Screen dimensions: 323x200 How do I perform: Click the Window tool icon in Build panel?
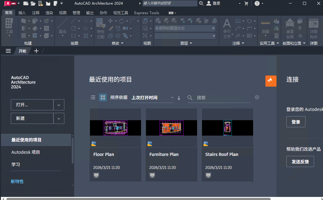point(23,36)
